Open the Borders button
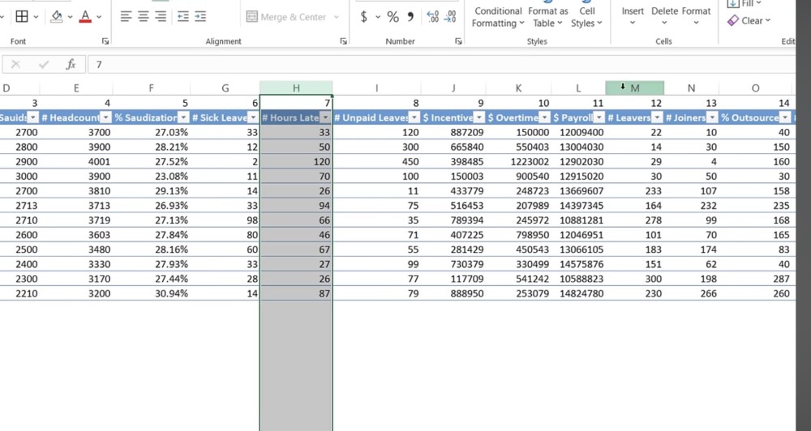This screenshot has width=811, height=431. (22, 17)
